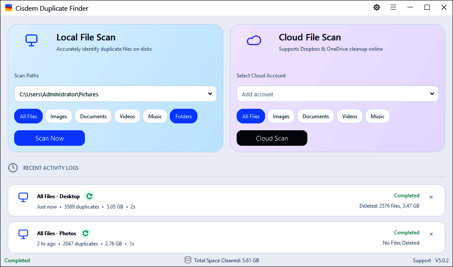453x267 pixels.
Task: Toggle the cloud All Files filter
Action: 251,116
